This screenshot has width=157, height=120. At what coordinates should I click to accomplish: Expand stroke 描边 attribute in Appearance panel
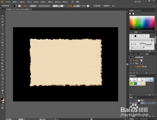tap(133, 60)
